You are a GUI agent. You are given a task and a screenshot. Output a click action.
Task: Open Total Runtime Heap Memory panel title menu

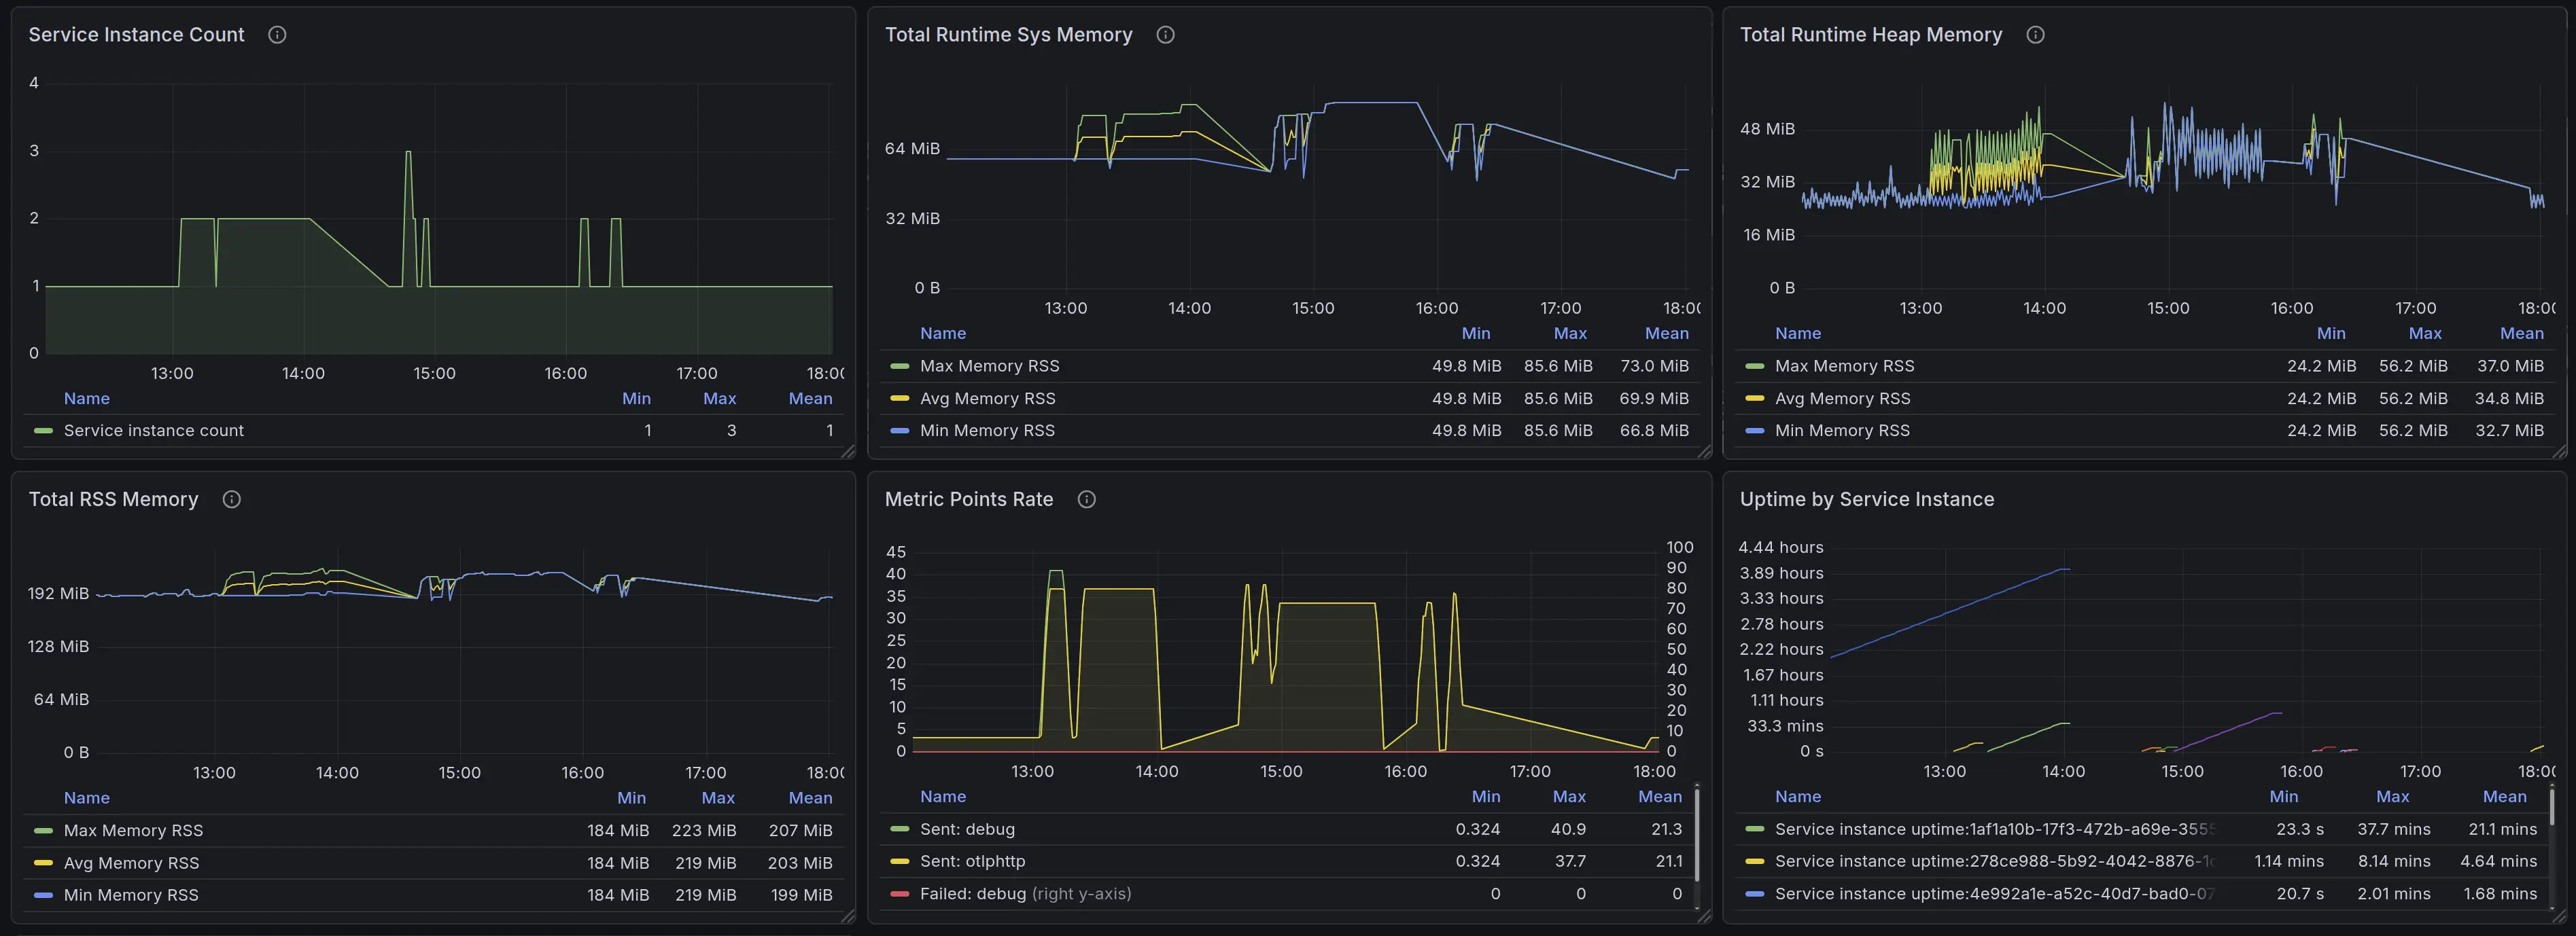pos(1870,35)
